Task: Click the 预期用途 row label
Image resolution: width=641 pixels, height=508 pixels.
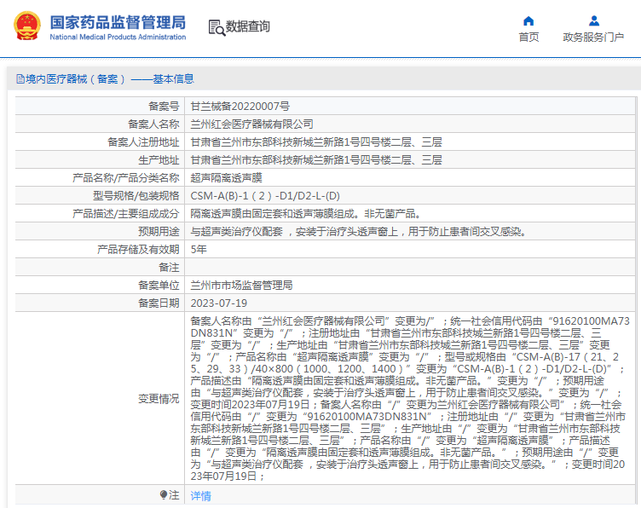Action: pyautogui.click(x=159, y=232)
